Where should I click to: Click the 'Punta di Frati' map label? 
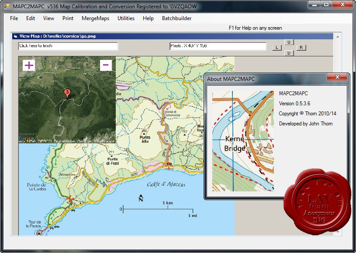tap(113, 161)
